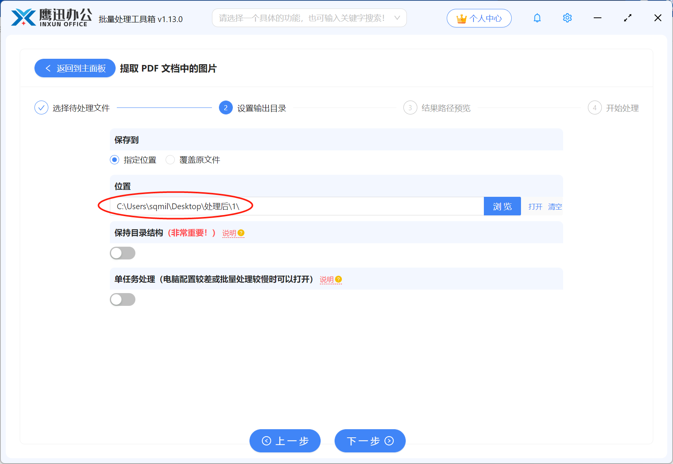673x464 pixels.
Task: Select the 覆盖原文件 radio button
Action: pyautogui.click(x=170, y=160)
